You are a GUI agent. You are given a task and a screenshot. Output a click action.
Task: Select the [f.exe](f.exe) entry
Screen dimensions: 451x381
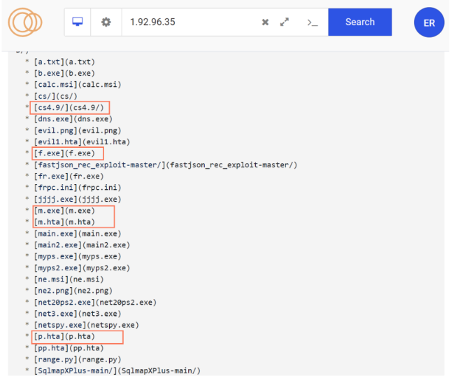point(64,153)
